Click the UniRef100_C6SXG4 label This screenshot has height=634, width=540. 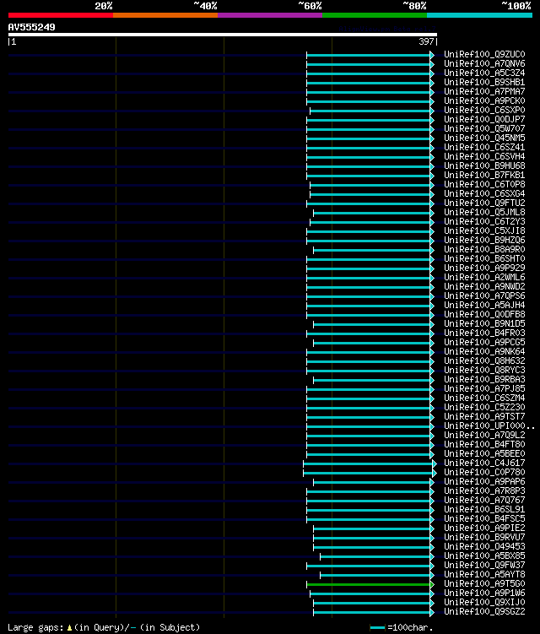[484, 193]
